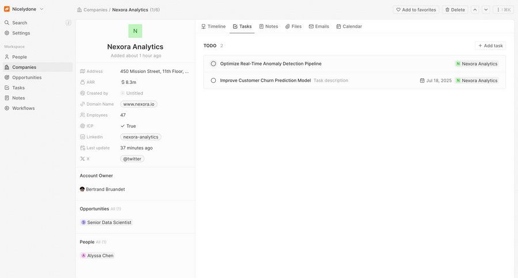Select the Tasks tab
This screenshot has width=518, height=278.
[242, 26]
